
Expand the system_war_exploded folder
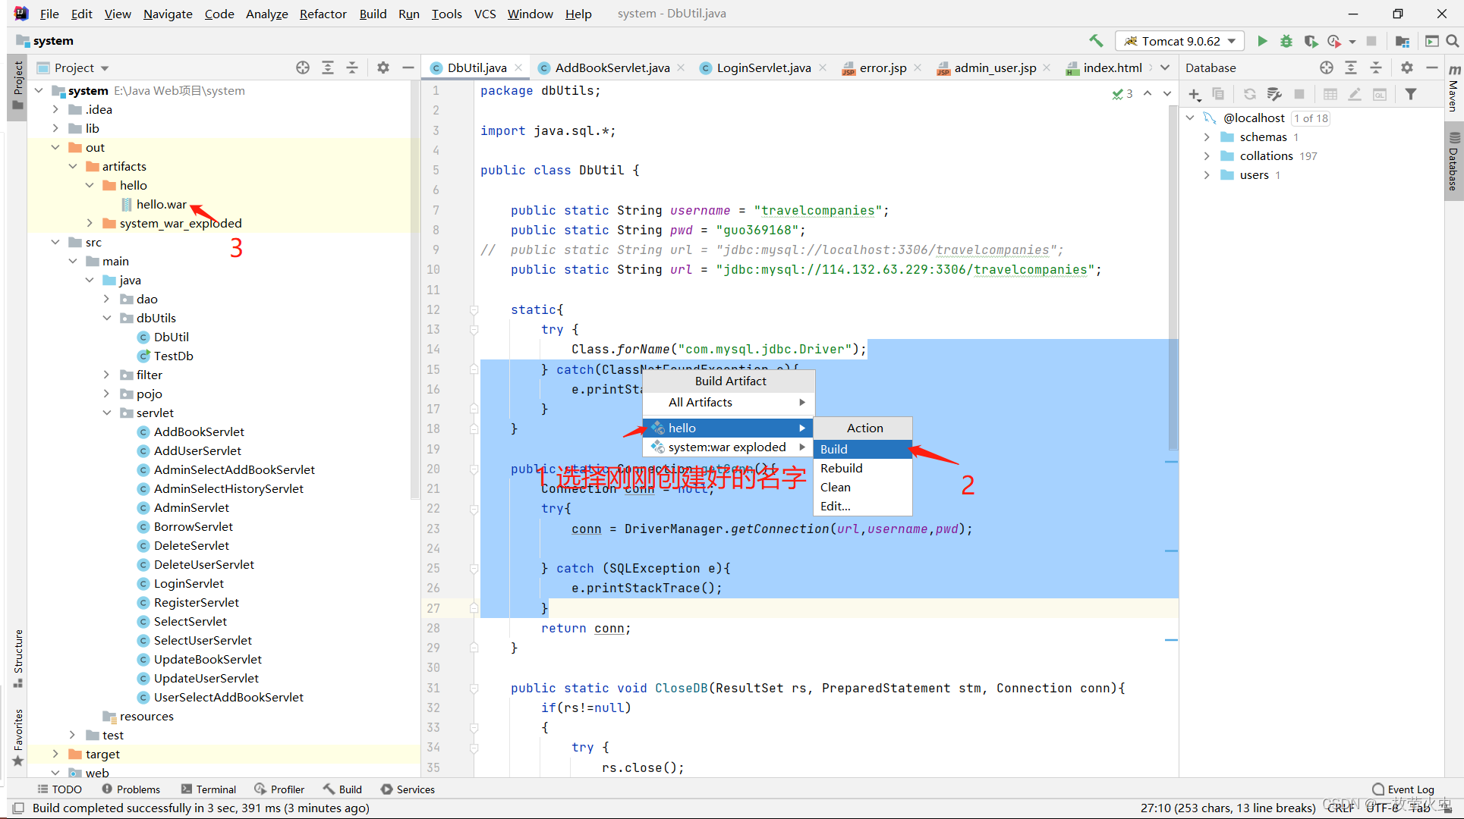90,223
